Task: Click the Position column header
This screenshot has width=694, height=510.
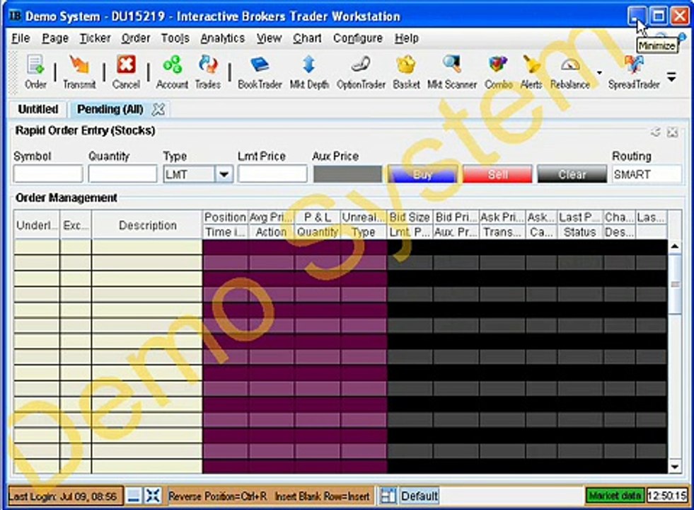Action: tap(225, 217)
